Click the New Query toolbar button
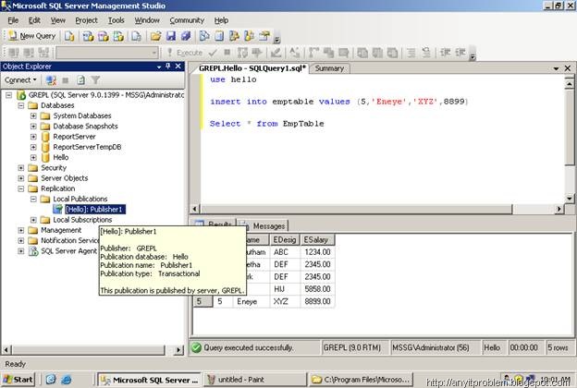This screenshot has height=388, width=577. coord(31,36)
